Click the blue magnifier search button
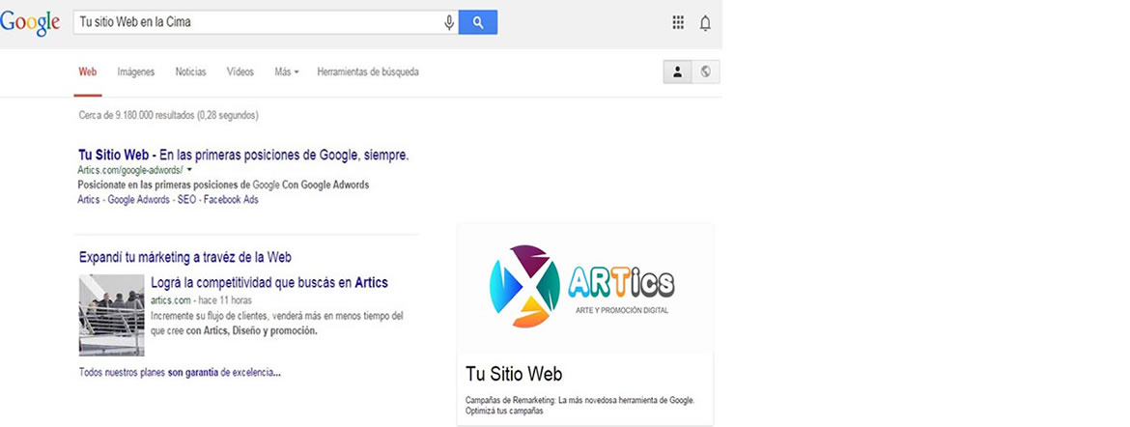The width and height of the screenshot is (1130, 427). (478, 22)
